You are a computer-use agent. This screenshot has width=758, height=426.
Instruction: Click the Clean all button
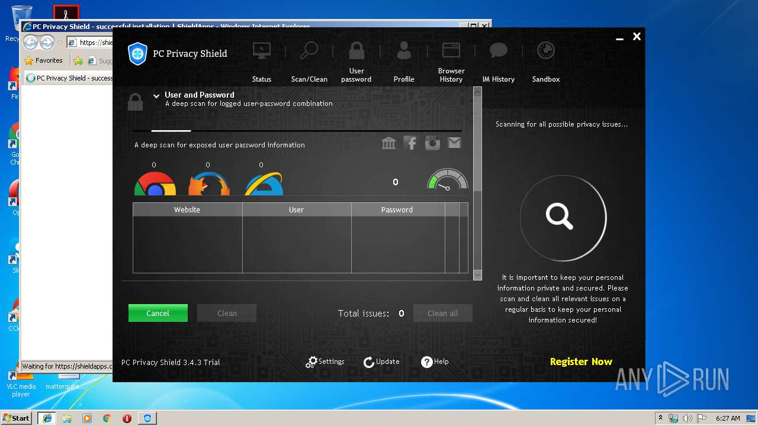pos(443,313)
